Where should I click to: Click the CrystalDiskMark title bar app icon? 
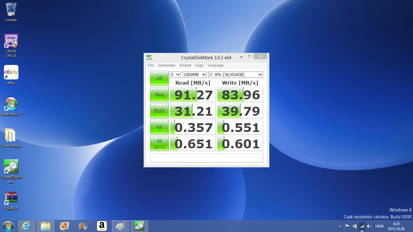[x=149, y=57]
